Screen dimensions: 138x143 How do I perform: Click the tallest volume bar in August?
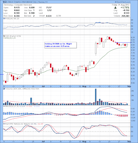(x=96, y=97)
